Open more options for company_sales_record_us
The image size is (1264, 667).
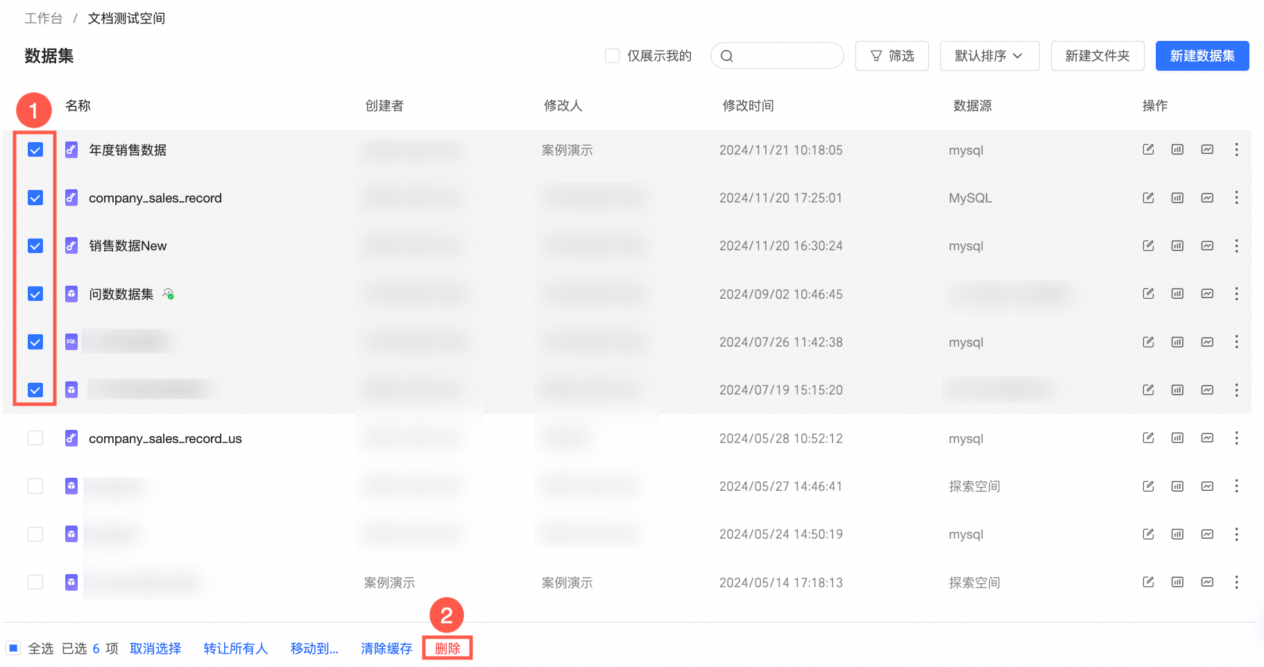tap(1236, 438)
